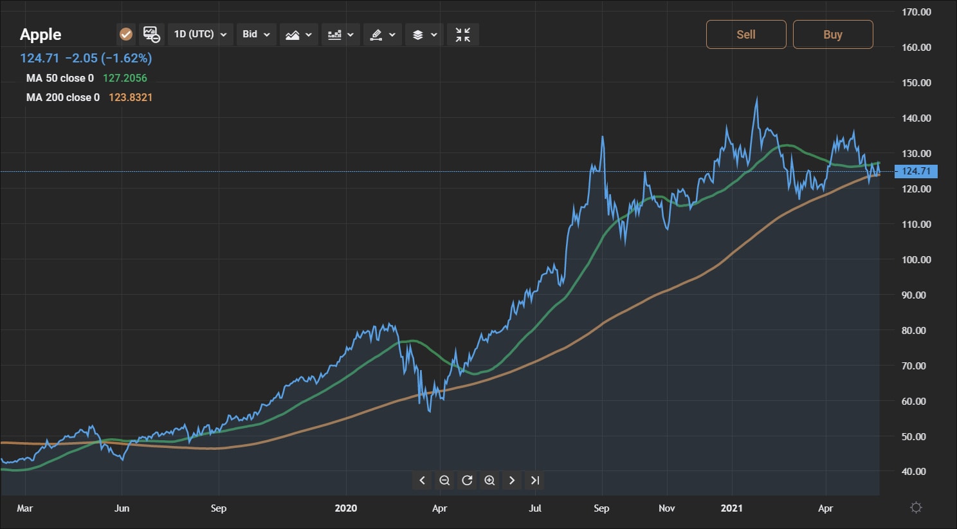Zoom in using the magnifier plus
Screen dimensions: 957x529
coord(489,480)
